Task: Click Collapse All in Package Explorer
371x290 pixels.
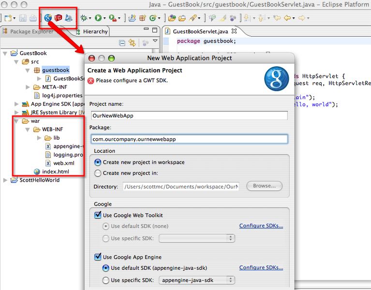Action: click(x=122, y=43)
